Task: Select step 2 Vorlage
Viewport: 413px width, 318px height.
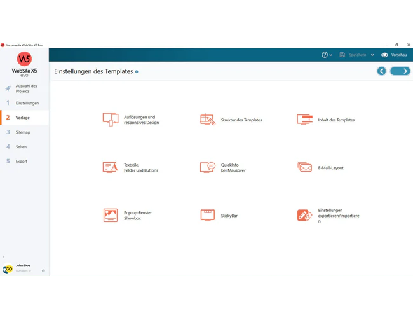Action: point(24,118)
